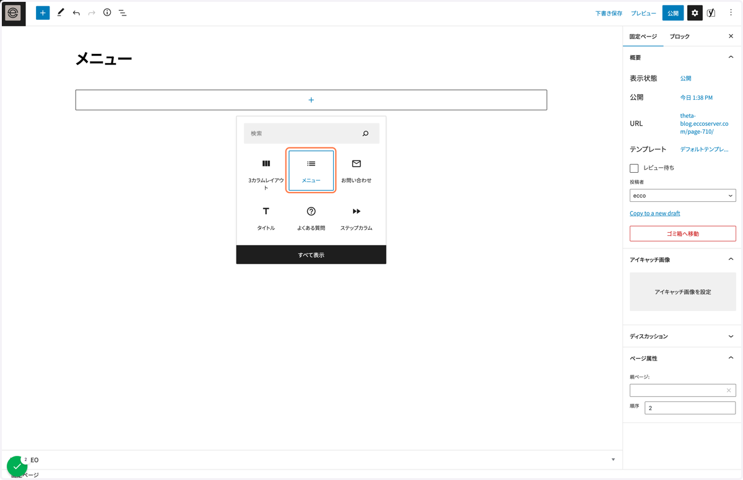Screen dimensions: 743x480
Task: Click the 順序 order number field
Action: pos(690,408)
